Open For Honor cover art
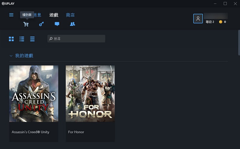The width and height of the screenshot is (240, 149). (90, 94)
